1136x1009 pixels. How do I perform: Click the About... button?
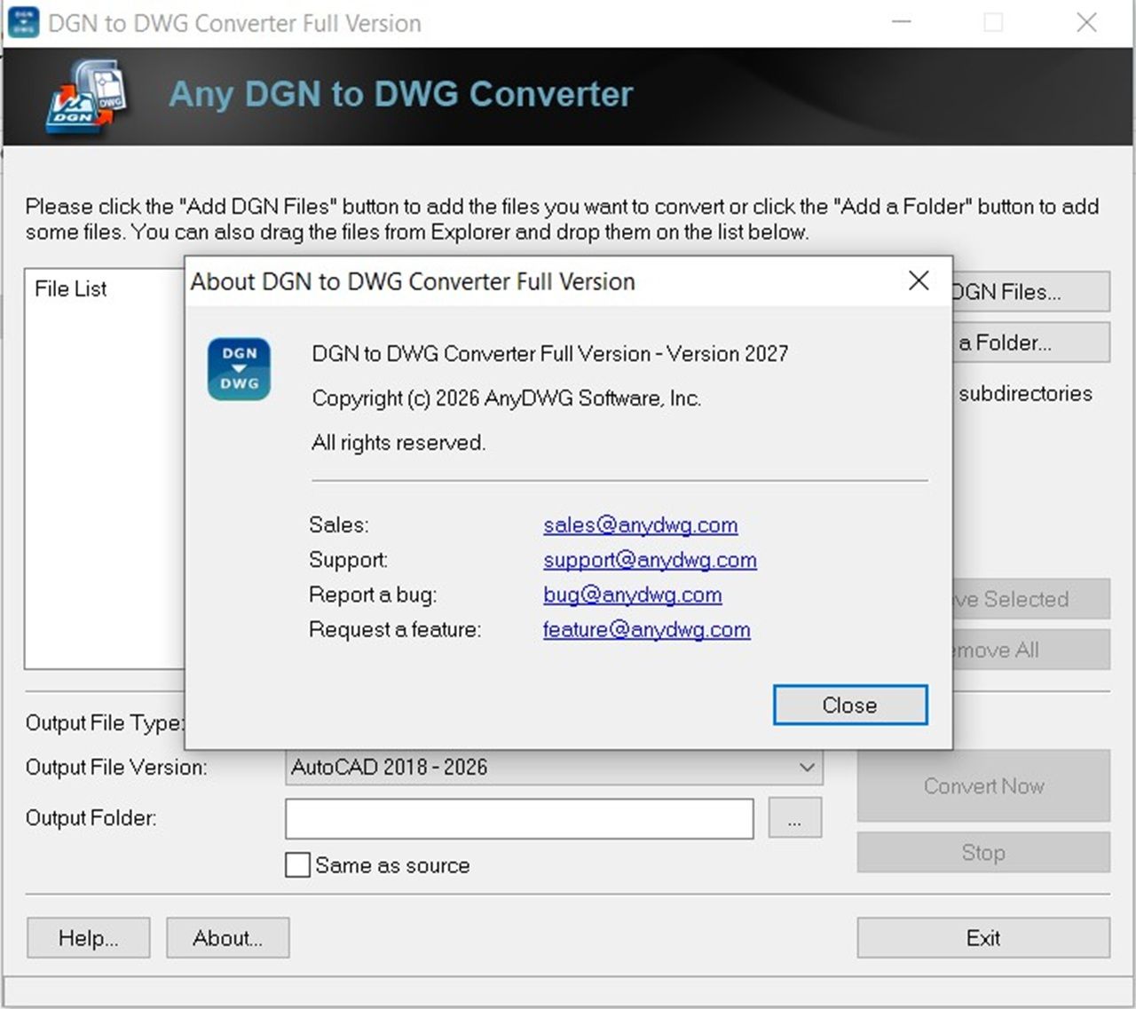coord(227,938)
